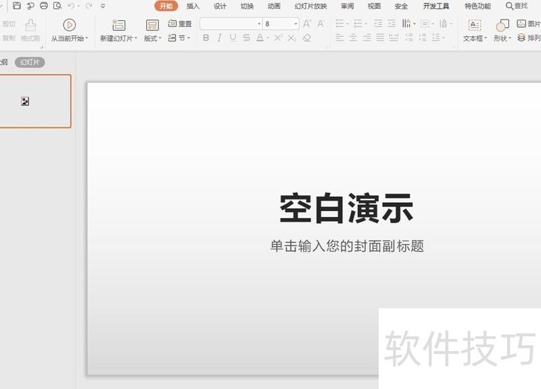Viewport: 541px width, 389px height.
Task: Click the increase indent icon
Action: (392, 24)
